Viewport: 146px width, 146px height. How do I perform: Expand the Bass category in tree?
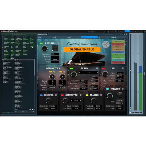tap(3, 61)
